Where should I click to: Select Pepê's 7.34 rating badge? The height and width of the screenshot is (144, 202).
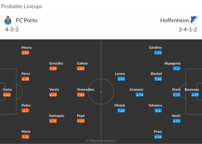(81, 121)
